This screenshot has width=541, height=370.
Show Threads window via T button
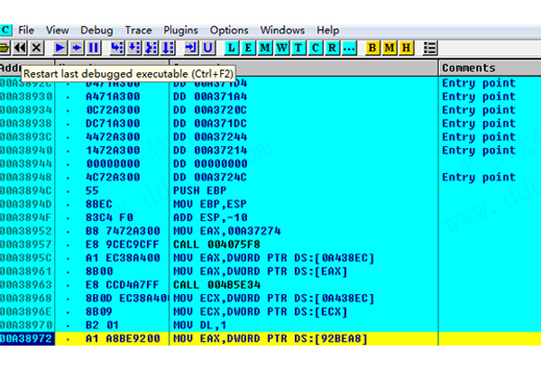point(298,47)
